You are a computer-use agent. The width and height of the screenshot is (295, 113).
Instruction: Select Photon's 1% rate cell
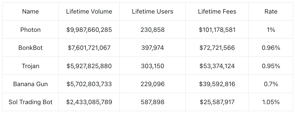271,30
